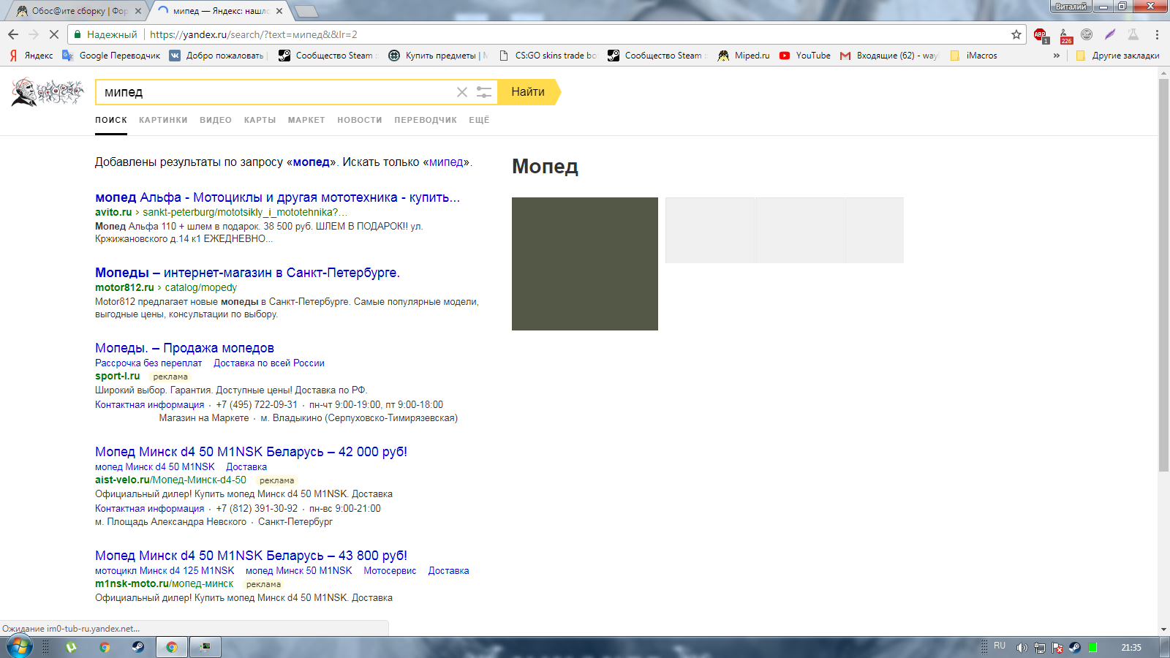Open the Мопеды. – Продажа мопедов ad

tap(184, 348)
